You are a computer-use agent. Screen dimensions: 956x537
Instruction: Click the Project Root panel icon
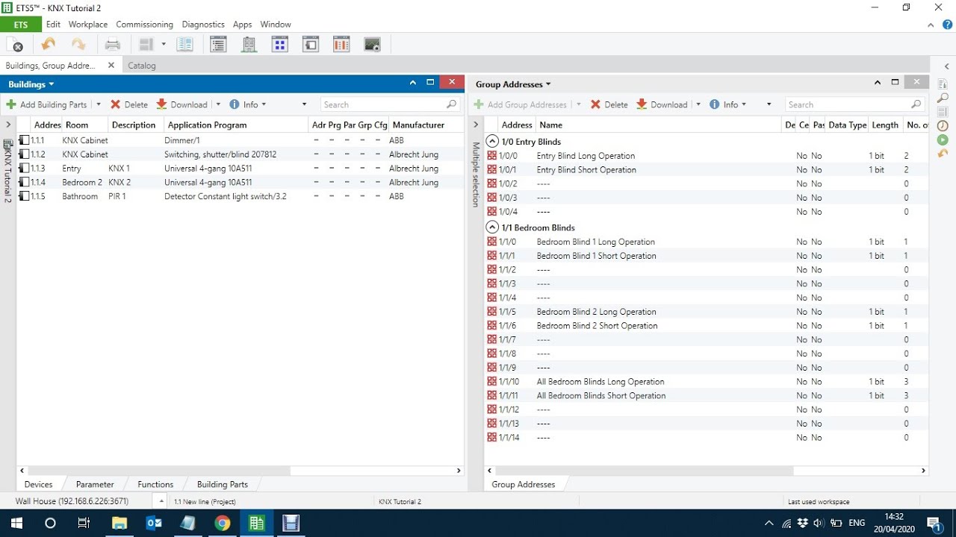[311, 45]
